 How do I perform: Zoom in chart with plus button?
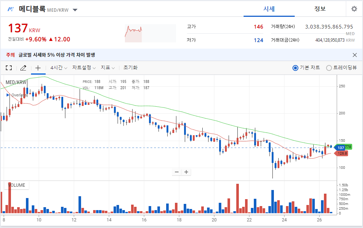186,172
